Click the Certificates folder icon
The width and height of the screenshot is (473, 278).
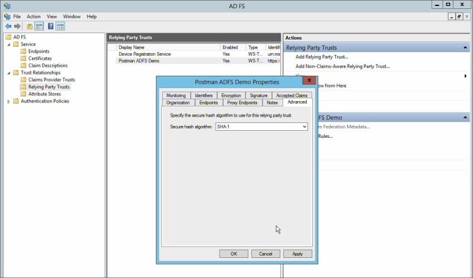click(24, 59)
